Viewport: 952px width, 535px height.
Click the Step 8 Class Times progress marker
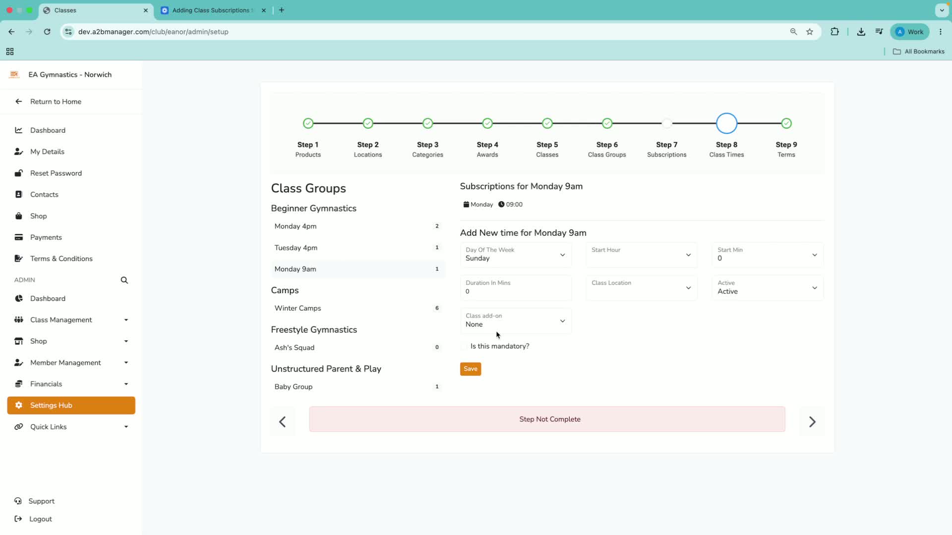tap(726, 123)
